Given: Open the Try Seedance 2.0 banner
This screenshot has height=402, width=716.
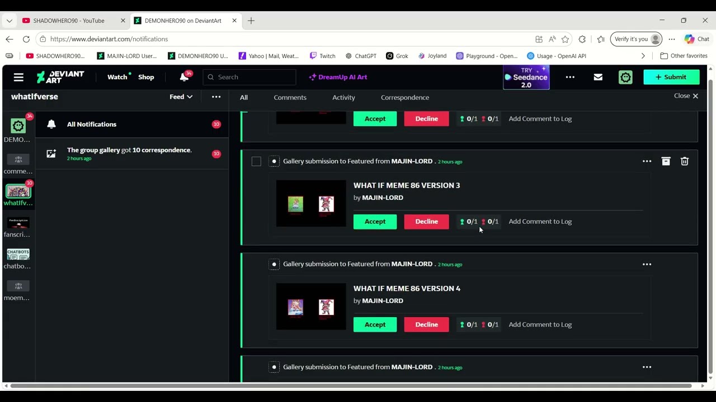Looking at the screenshot, I should (x=526, y=78).
